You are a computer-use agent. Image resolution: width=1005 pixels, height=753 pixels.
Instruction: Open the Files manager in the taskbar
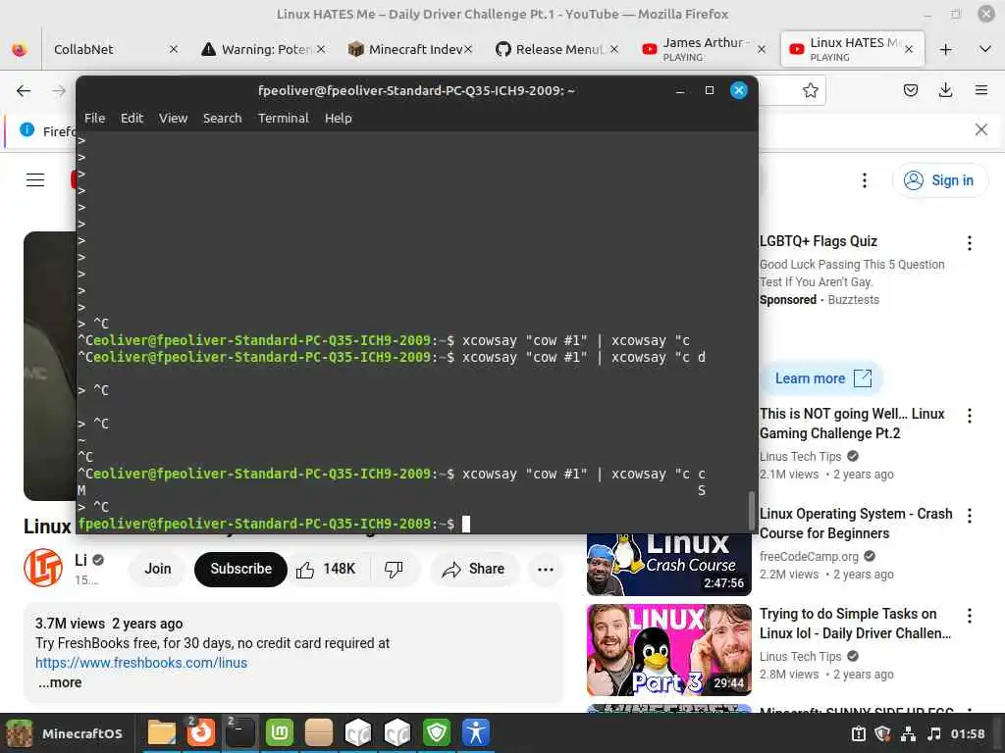(162, 732)
